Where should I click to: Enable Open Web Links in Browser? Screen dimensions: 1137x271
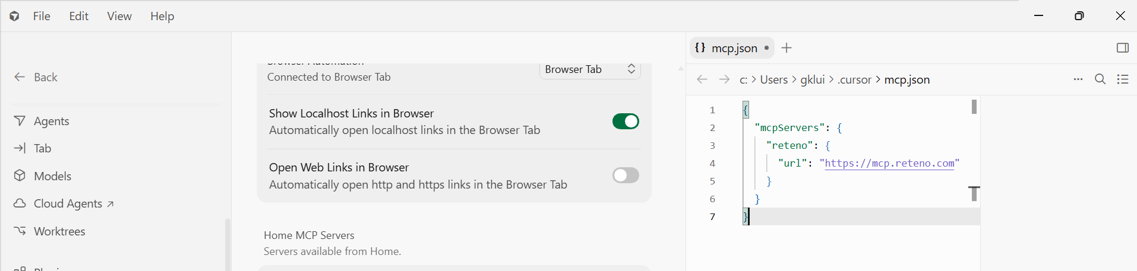[x=626, y=176]
